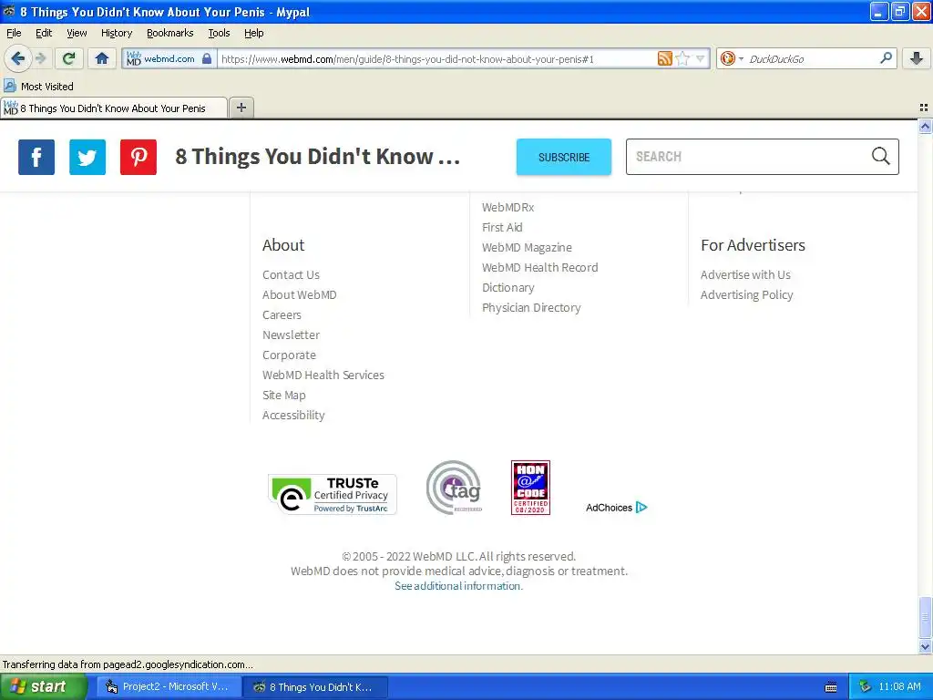Open the Dictionary link
This screenshot has height=700, width=933.
508,287
